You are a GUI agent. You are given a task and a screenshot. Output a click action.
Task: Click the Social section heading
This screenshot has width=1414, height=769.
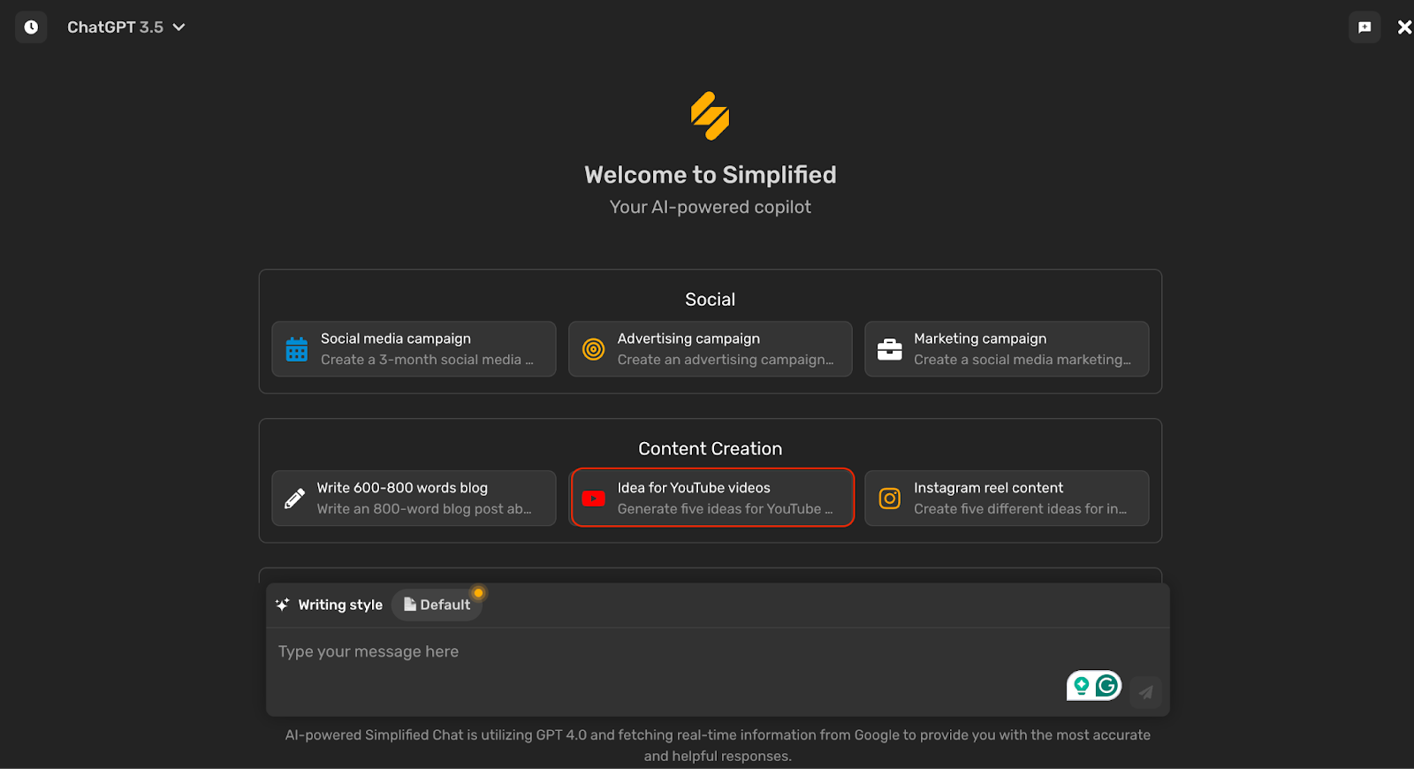pyautogui.click(x=710, y=300)
